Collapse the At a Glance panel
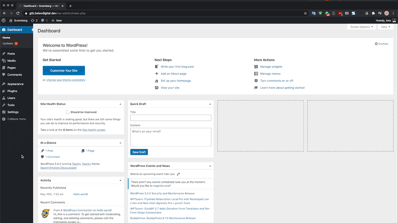398x223 pixels. pyautogui.click(x=120, y=143)
